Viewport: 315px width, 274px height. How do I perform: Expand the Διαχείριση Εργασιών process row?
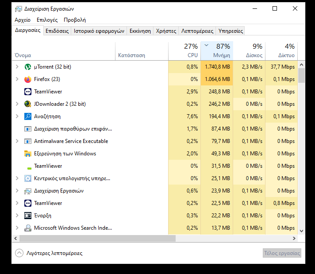tap(17, 191)
